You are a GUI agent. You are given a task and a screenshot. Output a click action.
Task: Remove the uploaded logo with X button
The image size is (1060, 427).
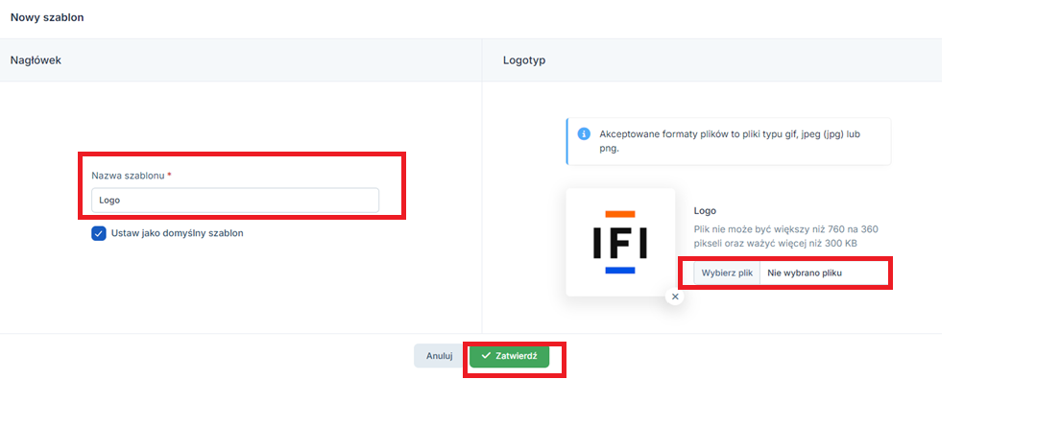(x=675, y=296)
